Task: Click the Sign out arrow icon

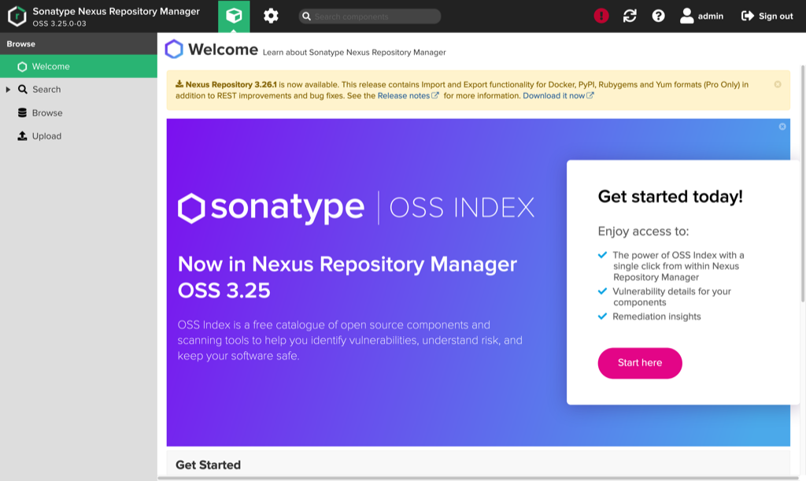Action: (x=748, y=16)
